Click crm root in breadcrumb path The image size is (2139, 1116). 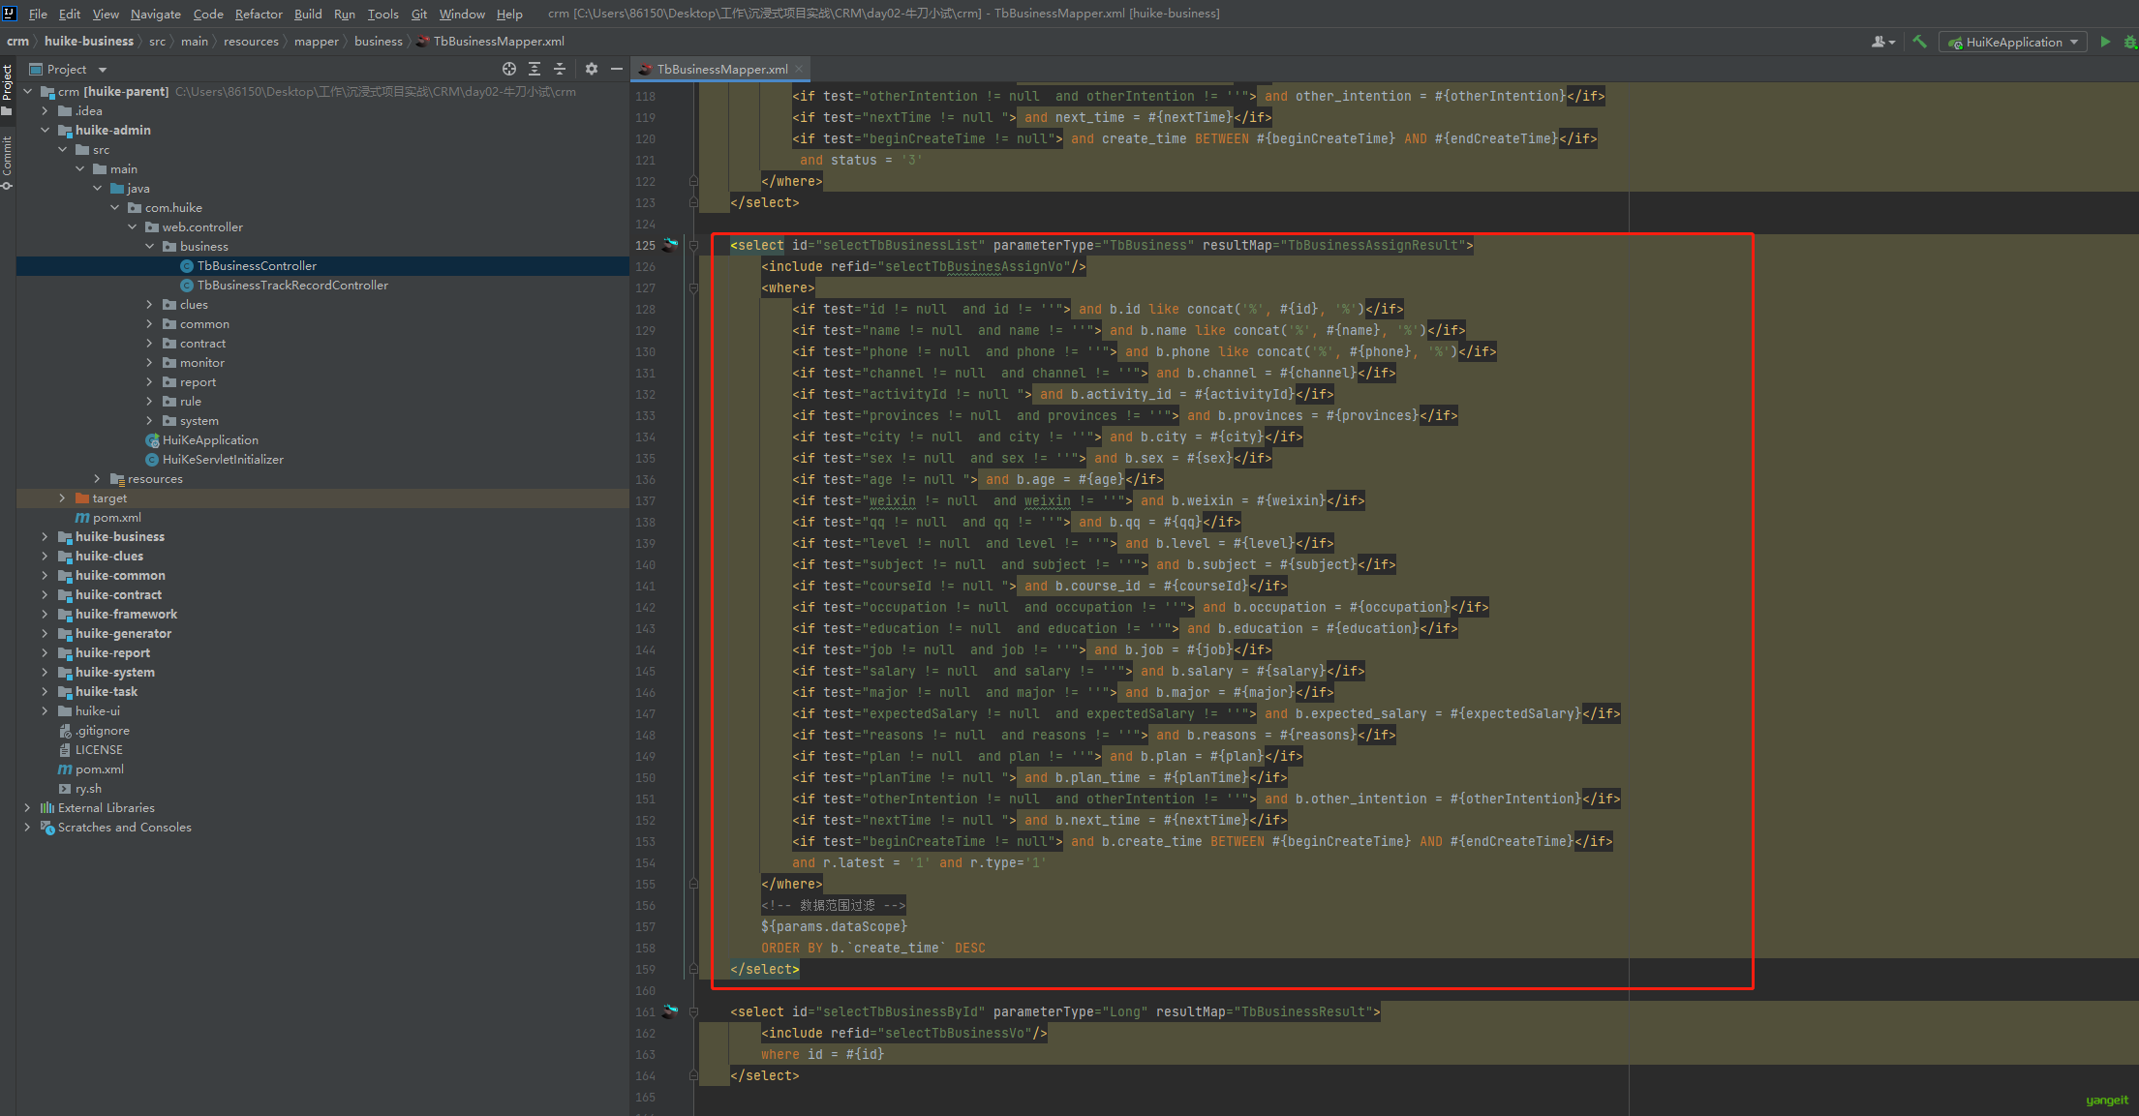pyautogui.click(x=17, y=41)
